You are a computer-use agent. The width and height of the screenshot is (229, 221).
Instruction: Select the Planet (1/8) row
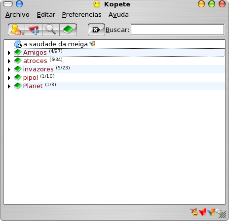pos(119,86)
